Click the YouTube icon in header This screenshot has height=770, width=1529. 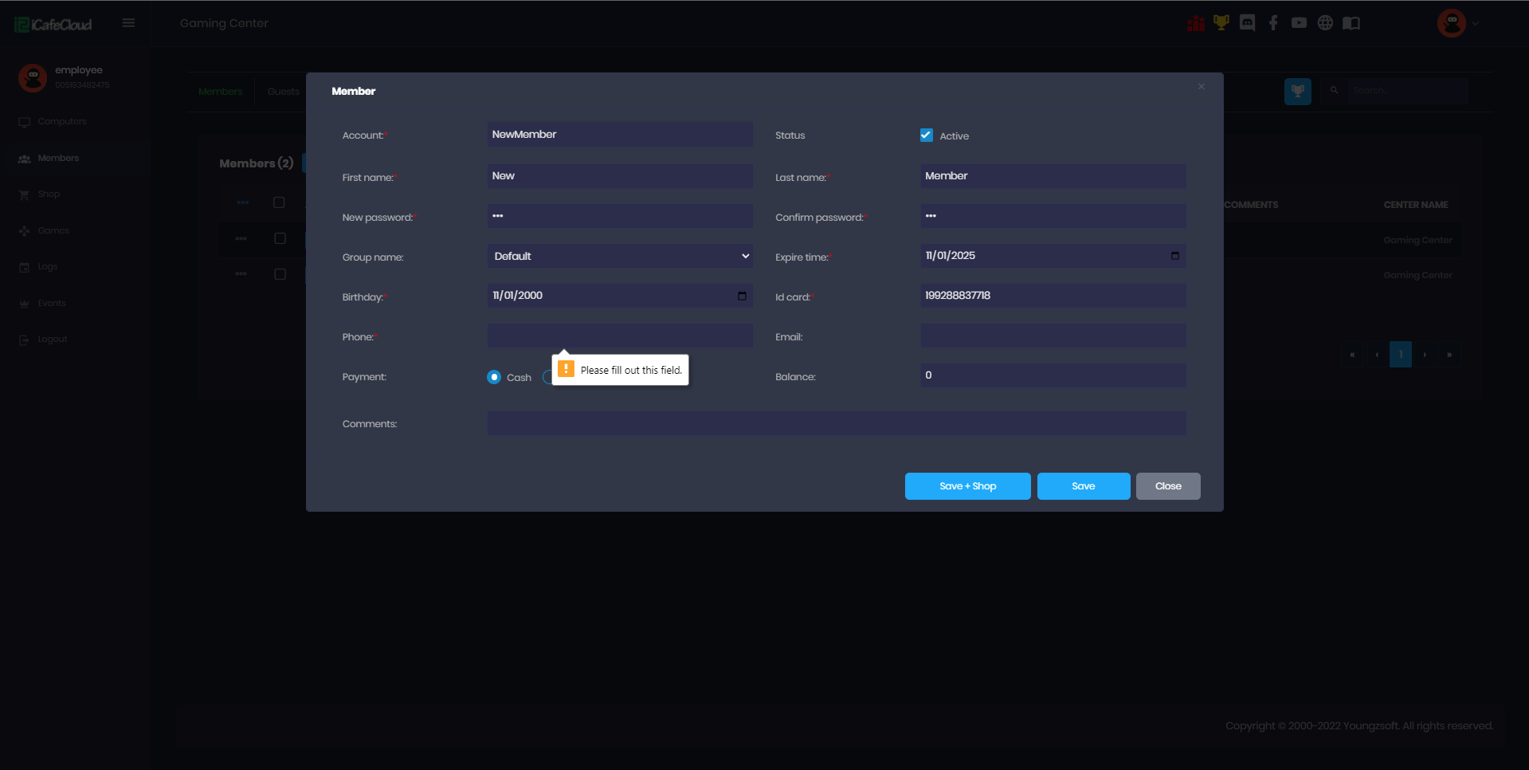1299,23
